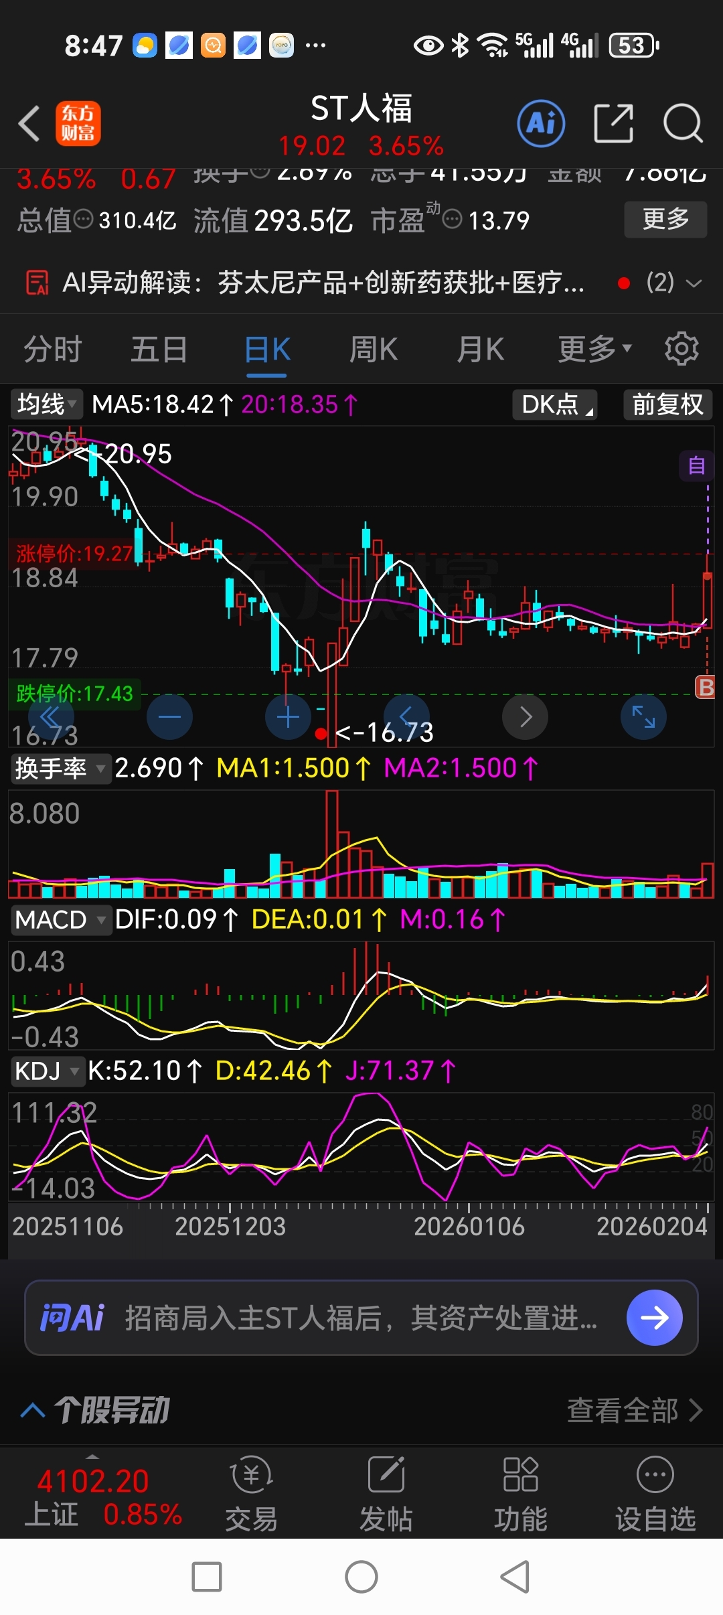Tap the 市盈 info circle icon
Viewport: 723px width, 1615px height.
tap(453, 219)
